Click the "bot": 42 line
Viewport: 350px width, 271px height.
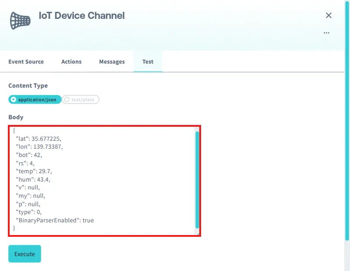[29, 155]
